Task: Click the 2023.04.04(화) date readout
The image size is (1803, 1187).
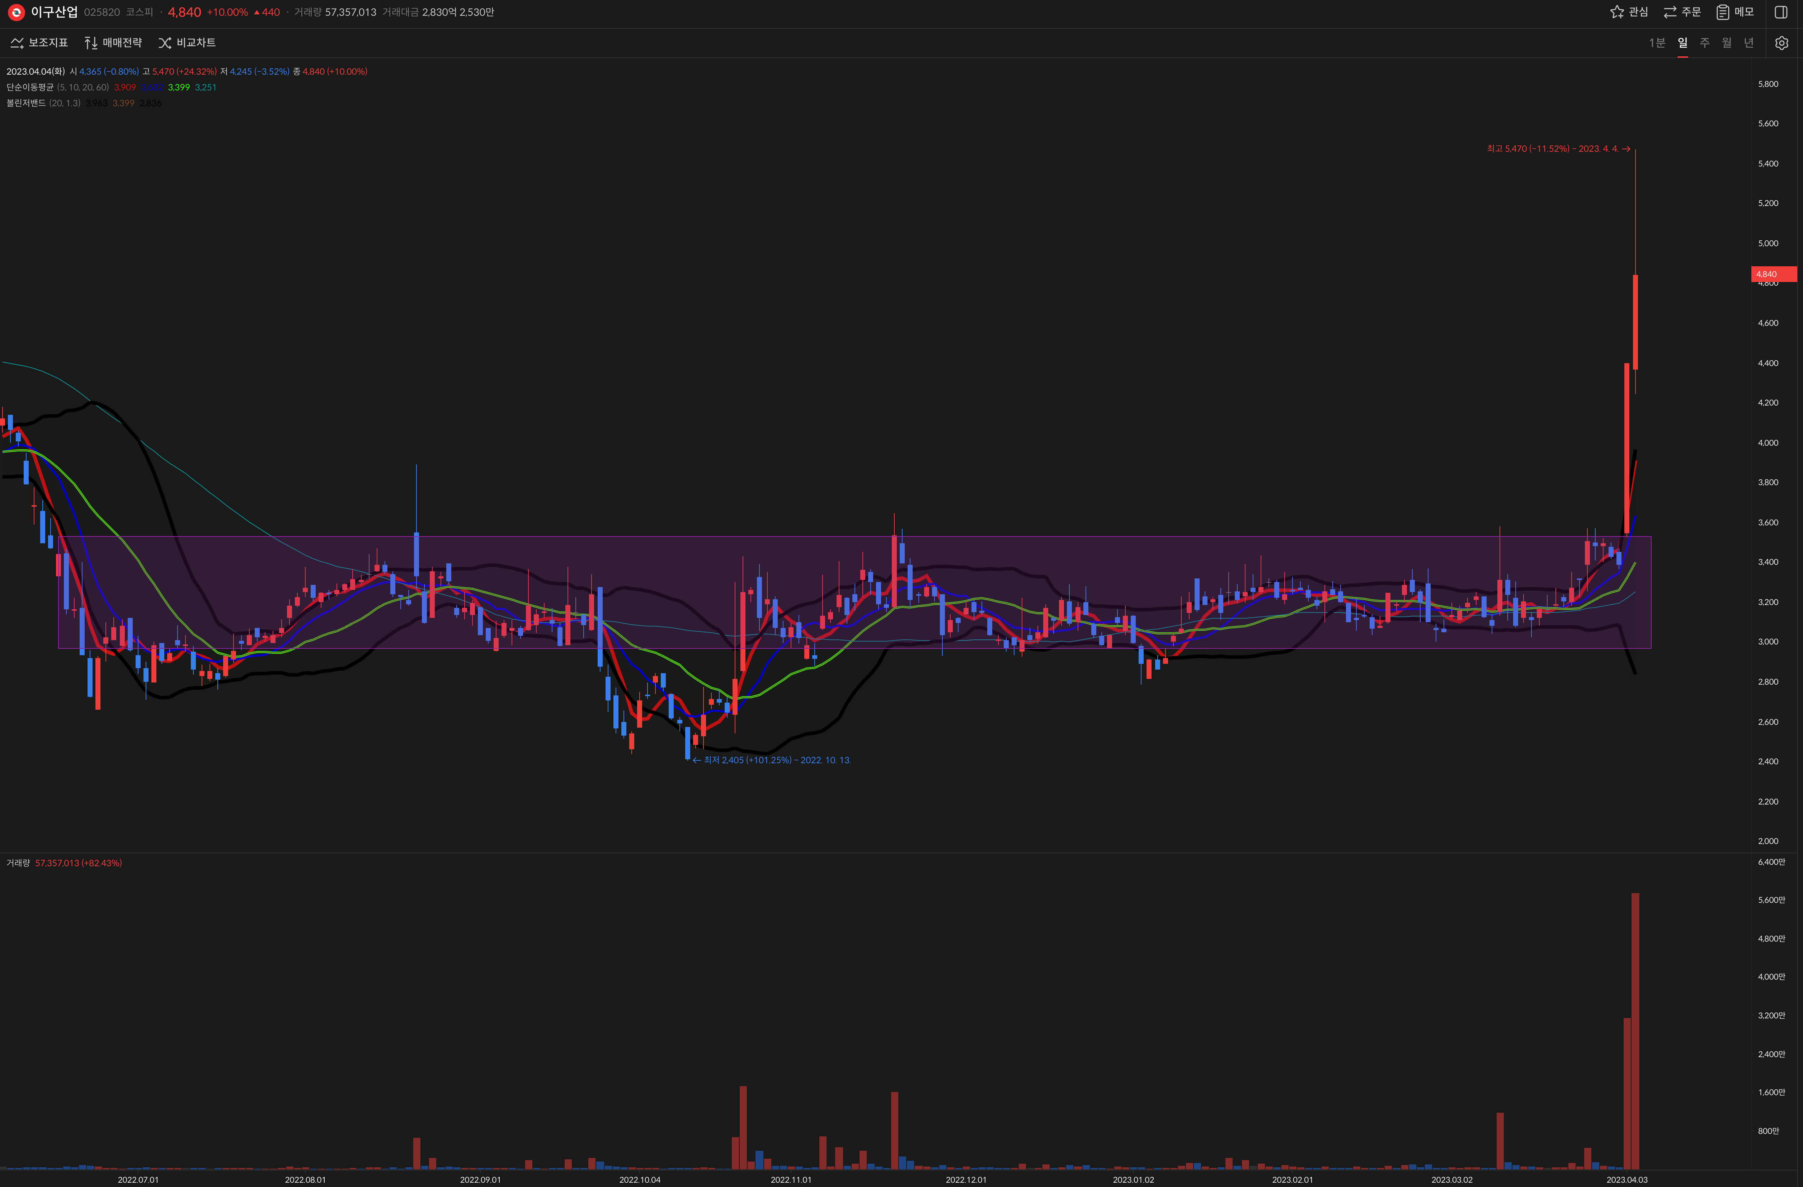Action: pyautogui.click(x=36, y=72)
